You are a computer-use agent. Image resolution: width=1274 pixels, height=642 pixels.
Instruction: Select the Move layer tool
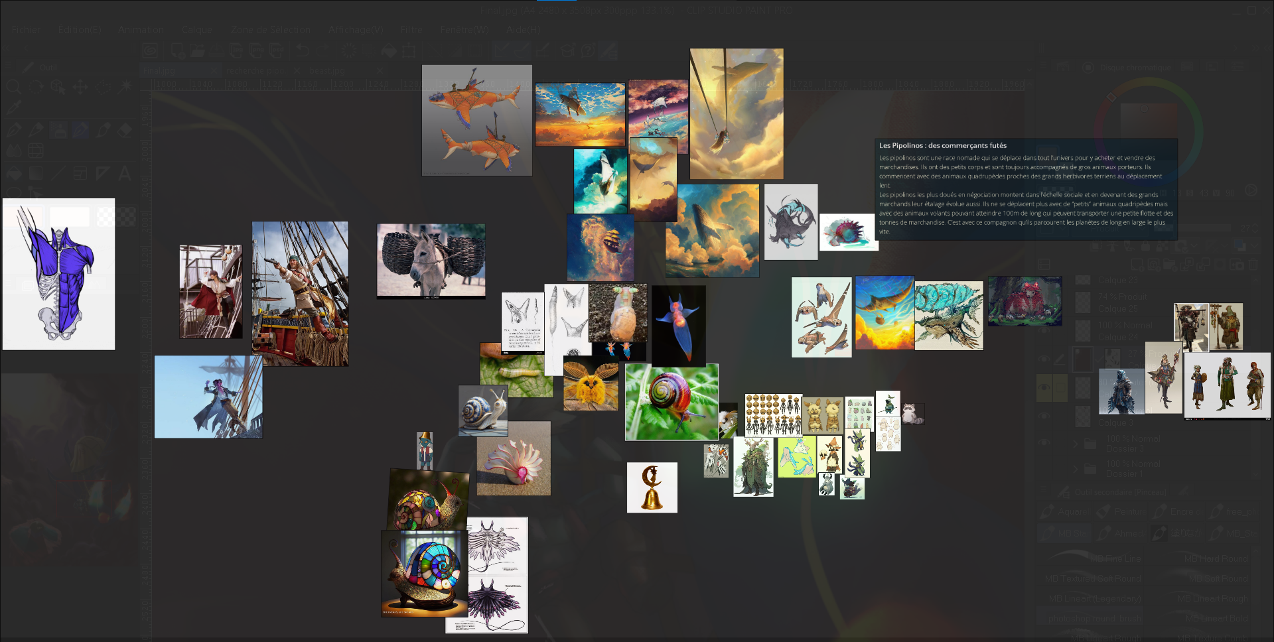click(x=80, y=87)
